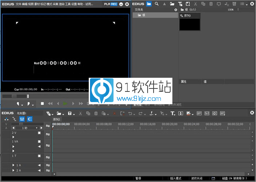Expand the 1 A audio track
Image resolution: width=256 pixels, height=182 pixels.
[x=13, y=165]
